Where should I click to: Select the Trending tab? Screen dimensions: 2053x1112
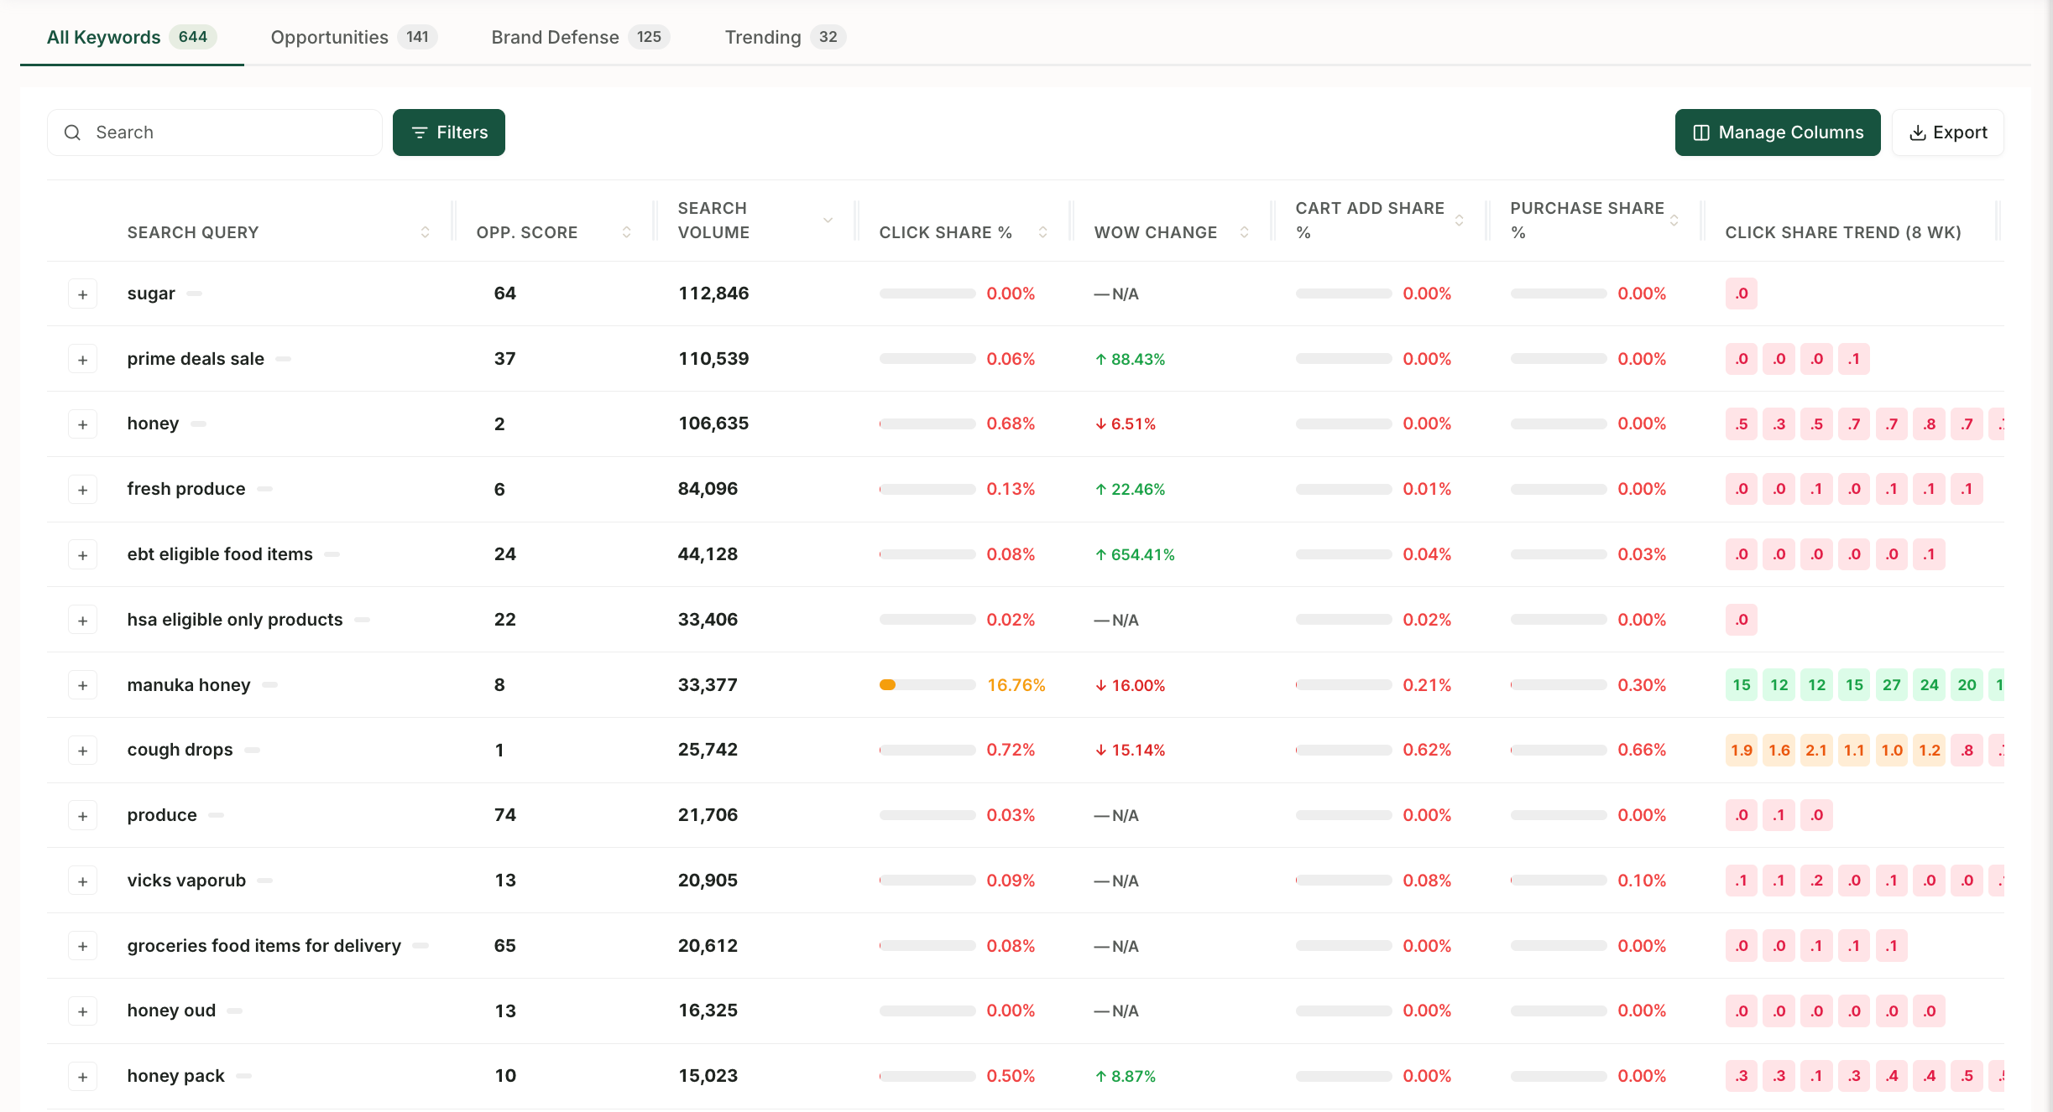click(x=785, y=37)
